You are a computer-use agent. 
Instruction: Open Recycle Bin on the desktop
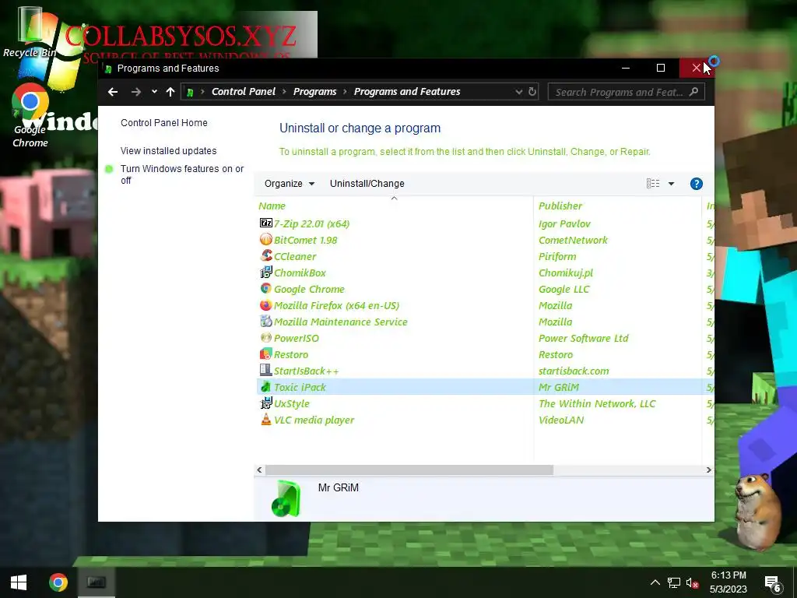pyautogui.click(x=30, y=31)
